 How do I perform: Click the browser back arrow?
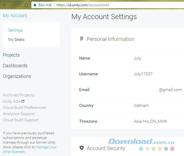coord(5,5)
